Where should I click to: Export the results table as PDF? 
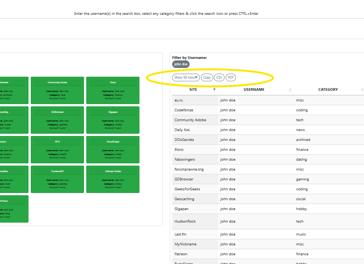pyautogui.click(x=231, y=77)
